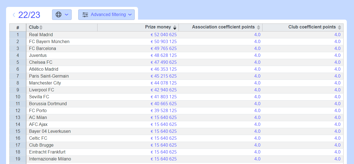
Task: Select FC Porto club name
Action: (x=38, y=111)
